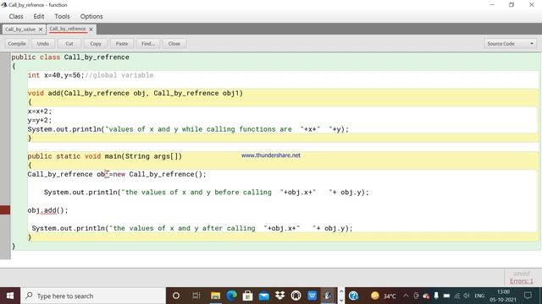
Task: Click the BlueJ taskbar icon
Action: pos(328,296)
